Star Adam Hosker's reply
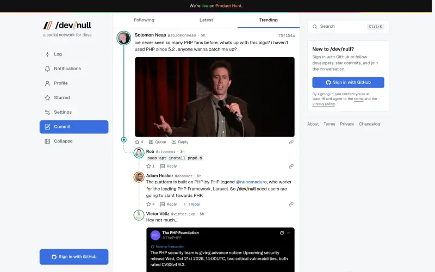This screenshot has height=272, width=435. coord(151,205)
